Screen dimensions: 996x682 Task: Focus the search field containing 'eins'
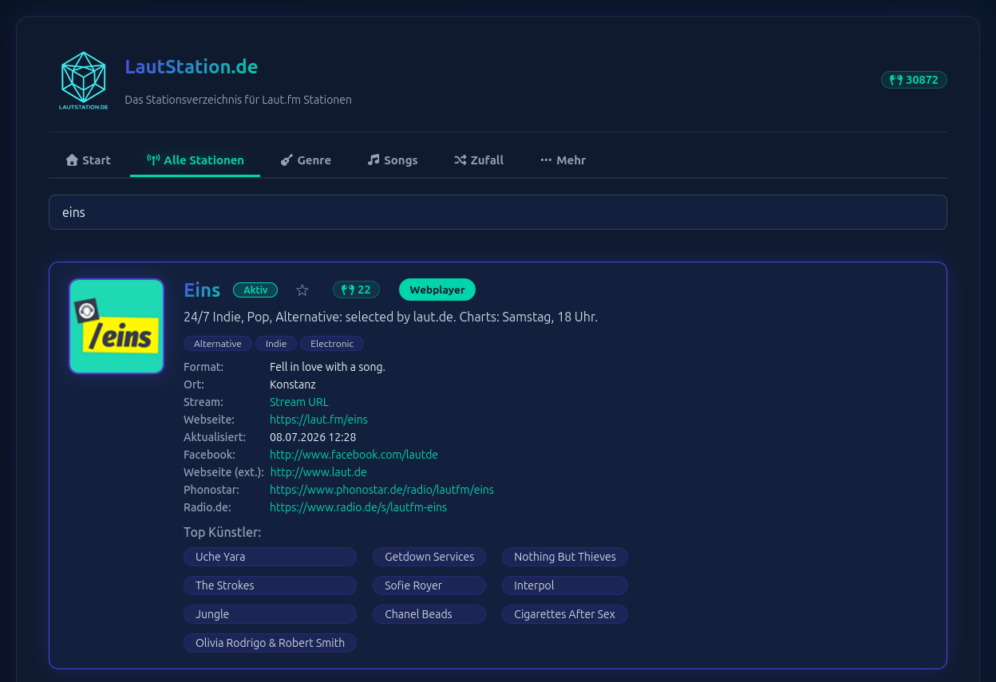tap(498, 212)
